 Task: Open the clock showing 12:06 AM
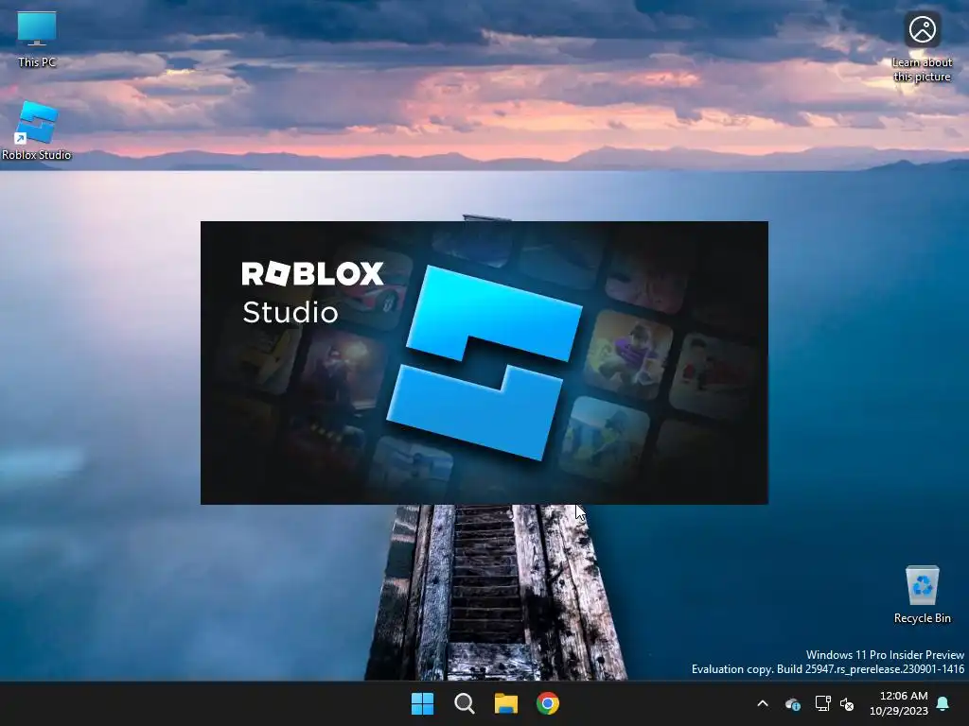899,703
